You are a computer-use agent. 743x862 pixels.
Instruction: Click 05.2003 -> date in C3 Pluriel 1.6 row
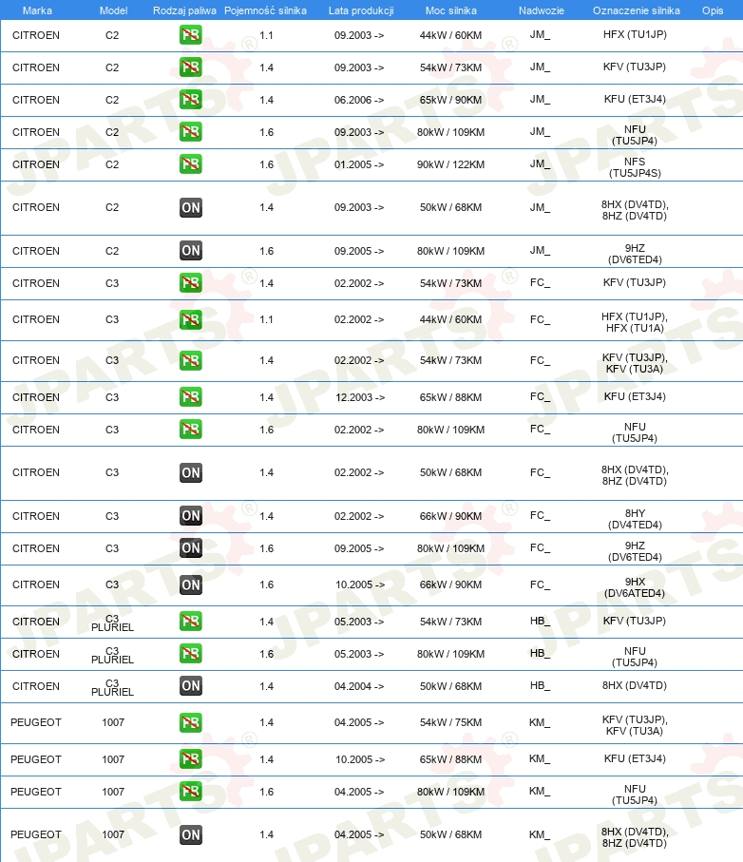[x=359, y=654]
